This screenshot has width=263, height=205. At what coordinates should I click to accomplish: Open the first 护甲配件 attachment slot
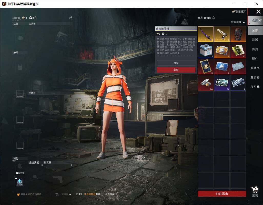pyautogui.click(x=20, y=94)
